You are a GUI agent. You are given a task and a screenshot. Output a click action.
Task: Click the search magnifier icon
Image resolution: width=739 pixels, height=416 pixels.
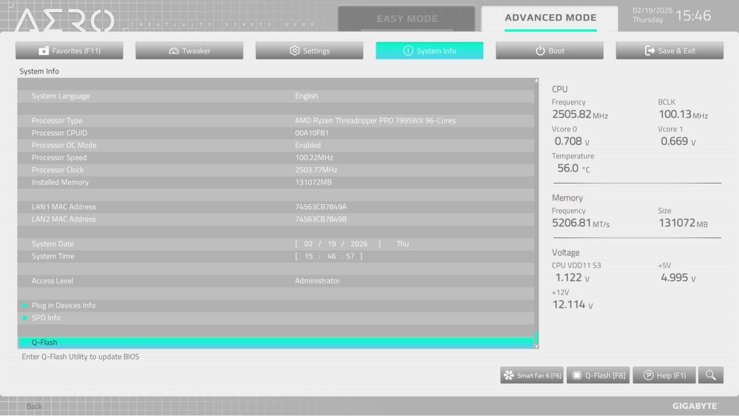point(711,375)
